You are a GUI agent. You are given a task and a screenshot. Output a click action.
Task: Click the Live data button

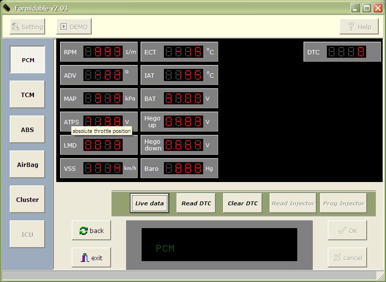click(x=149, y=203)
